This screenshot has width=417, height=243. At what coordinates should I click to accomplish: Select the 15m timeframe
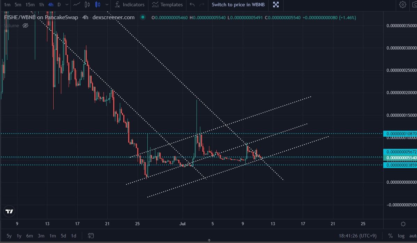[30, 5]
